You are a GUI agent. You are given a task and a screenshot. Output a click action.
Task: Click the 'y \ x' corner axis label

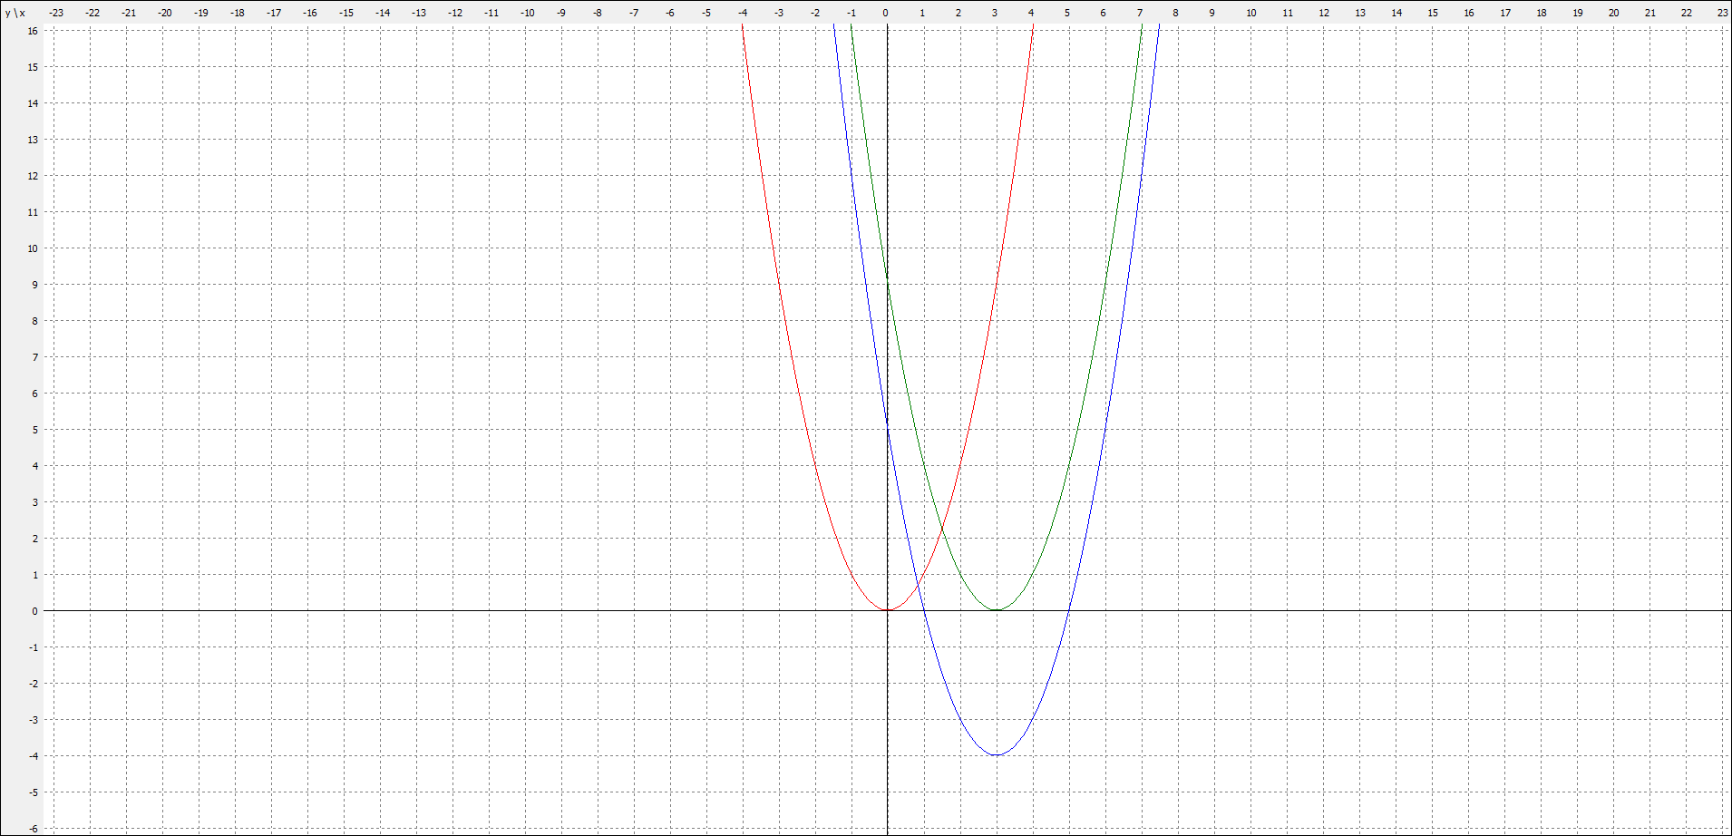pyautogui.click(x=15, y=13)
